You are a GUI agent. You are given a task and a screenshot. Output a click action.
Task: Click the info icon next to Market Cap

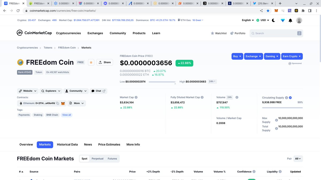tap(136, 97)
